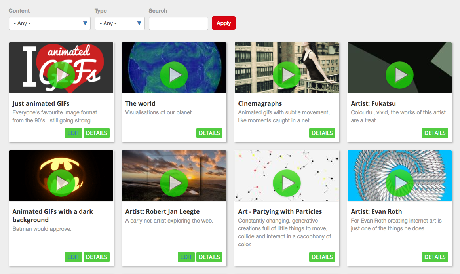Open details for Just animated GIFs

pyautogui.click(x=97, y=133)
